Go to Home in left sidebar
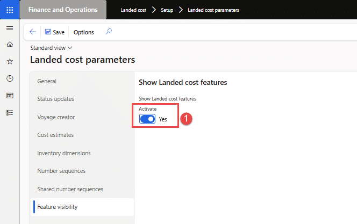357x224 pixels. coord(10,44)
